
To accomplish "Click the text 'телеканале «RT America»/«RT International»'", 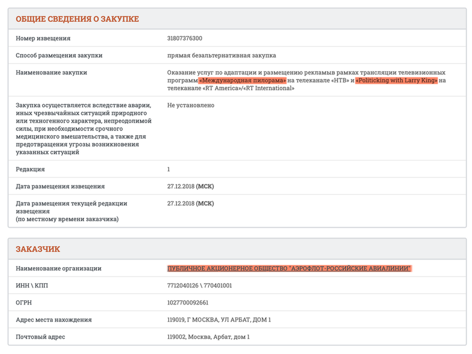I will (x=231, y=88).
